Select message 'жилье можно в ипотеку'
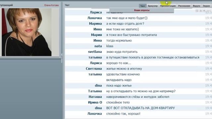Screen dimensions: 212x119 [124, 69]
